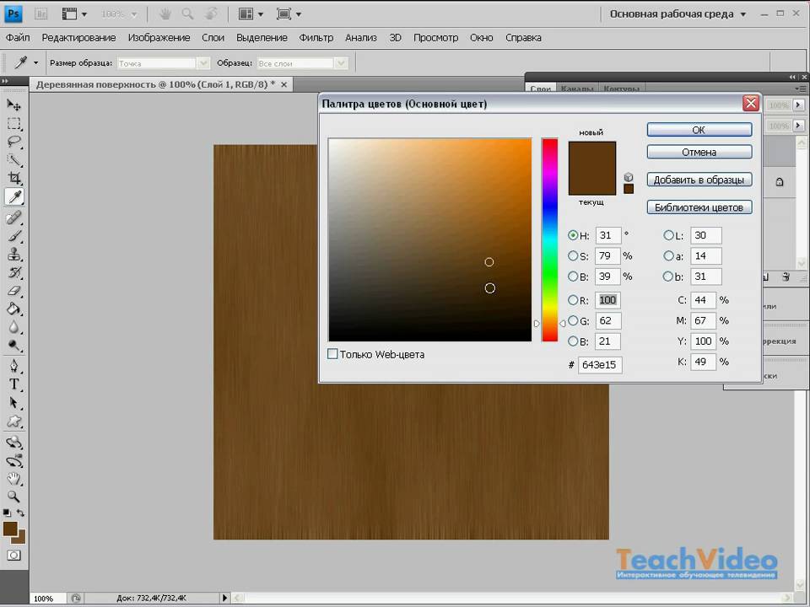This screenshot has width=810, height=607.
Task: Select the Dodge tool
Action: [14, 346]
